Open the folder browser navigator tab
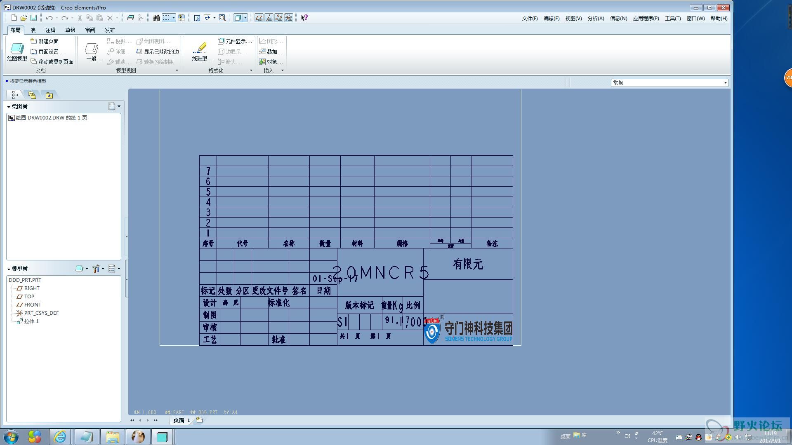The image size is (792, 445). coord(32,95)
